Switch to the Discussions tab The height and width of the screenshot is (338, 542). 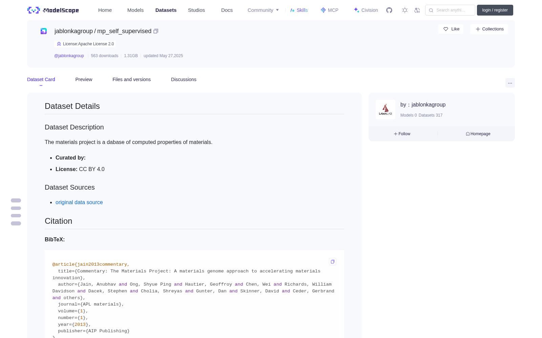coord(184,79)
